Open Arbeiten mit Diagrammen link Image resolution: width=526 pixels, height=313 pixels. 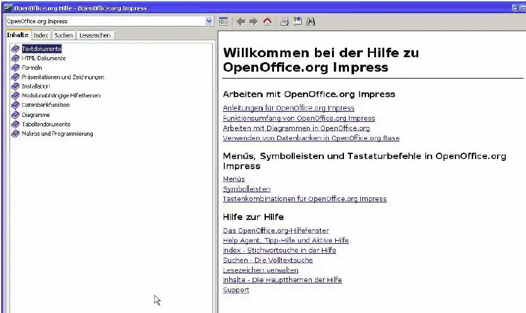(x=296, y=128)
